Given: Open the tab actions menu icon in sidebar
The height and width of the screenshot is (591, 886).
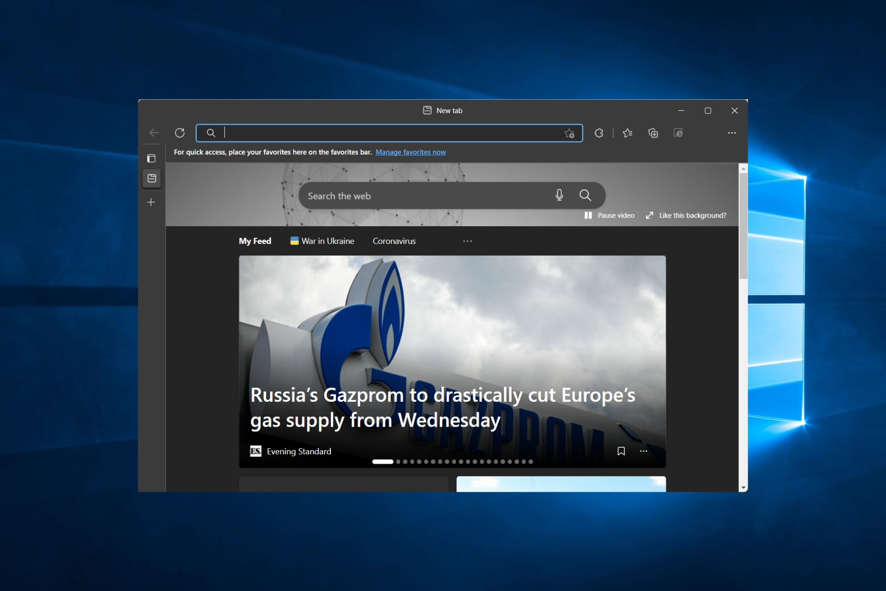Looking at the screenshot, I should coord(151,158).
